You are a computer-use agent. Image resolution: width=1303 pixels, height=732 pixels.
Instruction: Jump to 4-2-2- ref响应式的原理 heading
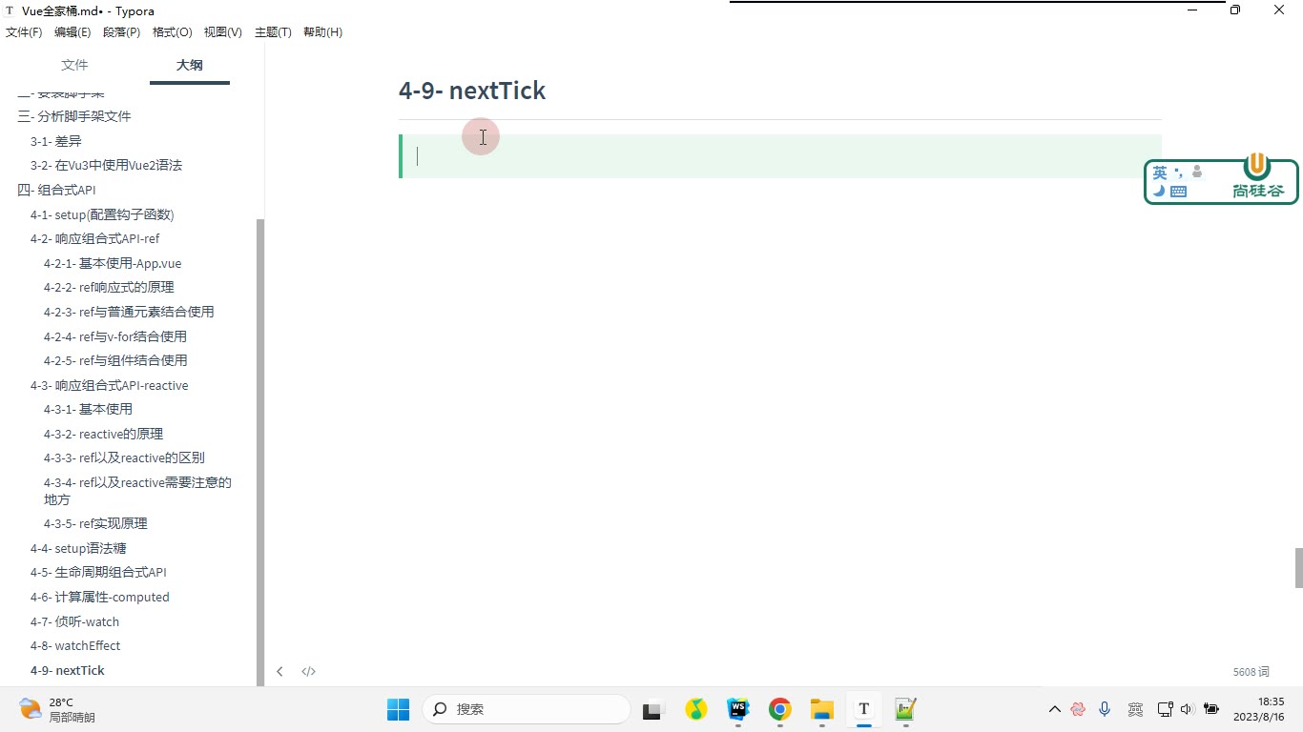109,287
